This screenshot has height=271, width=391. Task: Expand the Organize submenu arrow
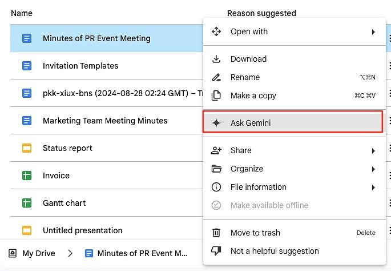[373, 169]
